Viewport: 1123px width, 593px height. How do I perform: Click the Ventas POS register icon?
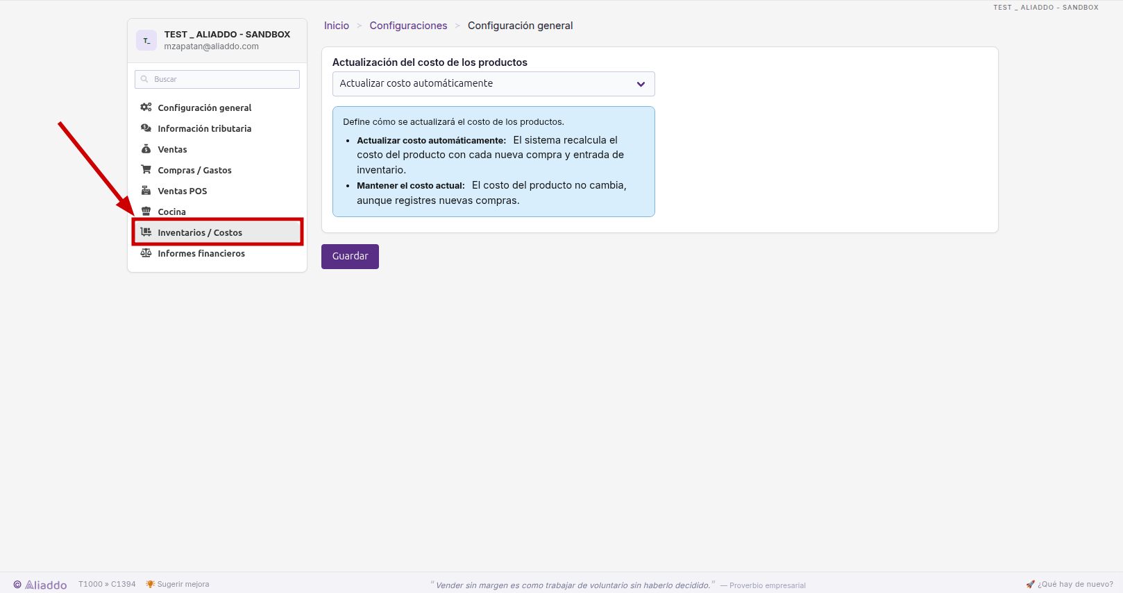point(146,191)
